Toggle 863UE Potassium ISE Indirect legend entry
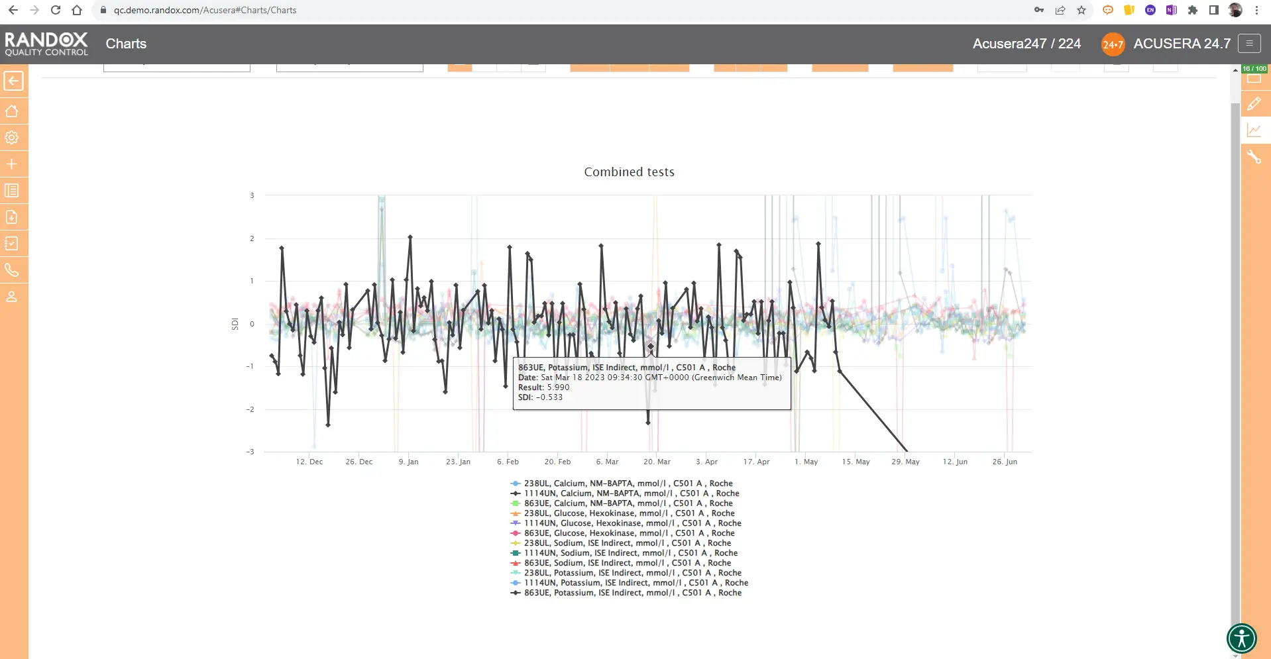This screenshot has width=1271, height=659. pyautogui.click(x=632, y=593)
